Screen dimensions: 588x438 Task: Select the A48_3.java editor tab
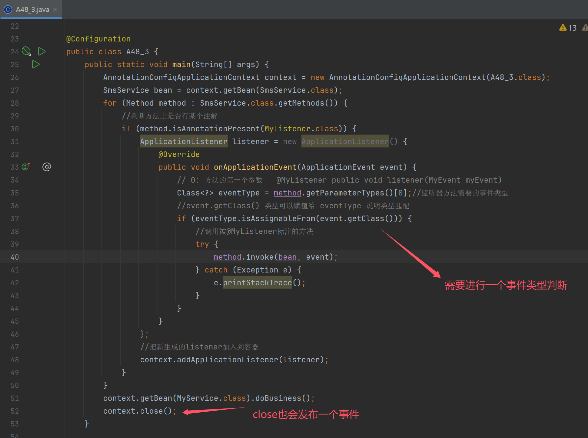(31, 9)
